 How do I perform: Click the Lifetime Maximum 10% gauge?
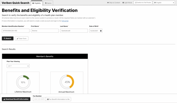click(x=23, y=82)
